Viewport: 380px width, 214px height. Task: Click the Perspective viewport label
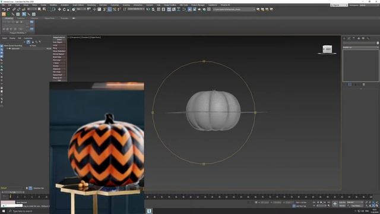pos(75,37)
